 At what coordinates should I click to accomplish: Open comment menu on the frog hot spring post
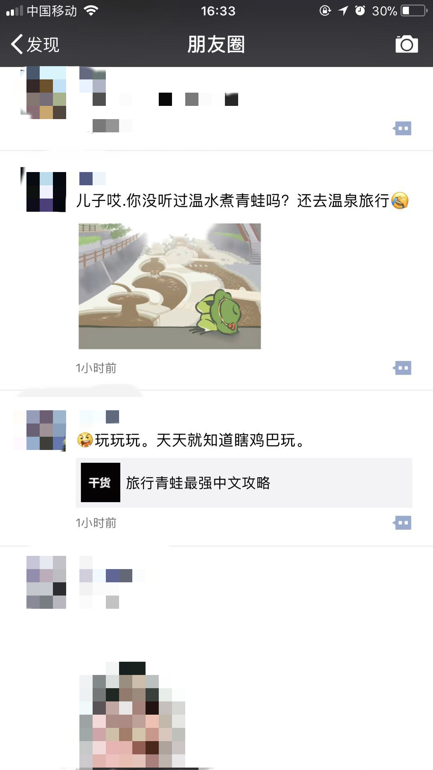[402, 368]
